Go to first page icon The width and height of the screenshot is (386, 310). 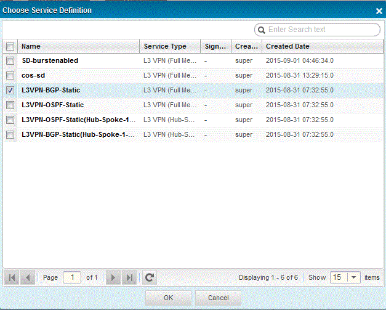[x=12, y=277]
